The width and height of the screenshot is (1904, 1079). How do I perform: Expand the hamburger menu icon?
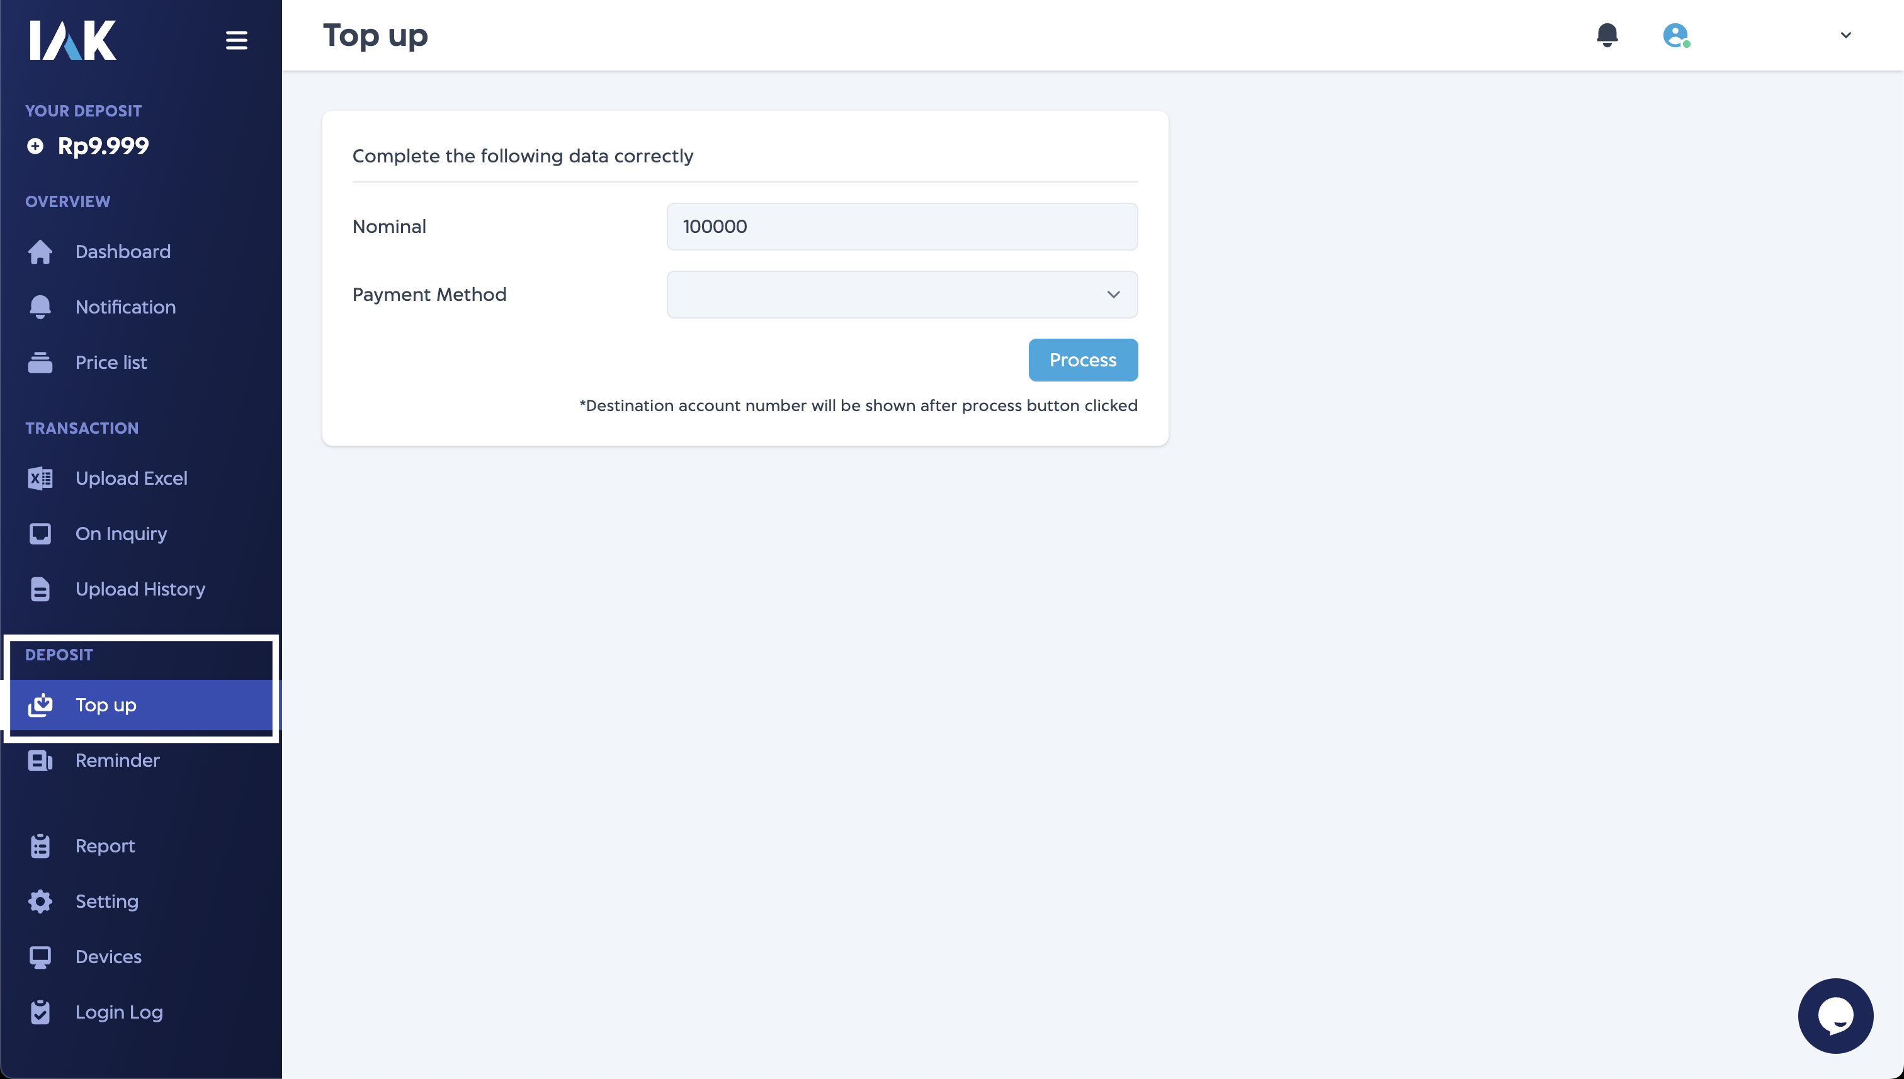[235, 39]
